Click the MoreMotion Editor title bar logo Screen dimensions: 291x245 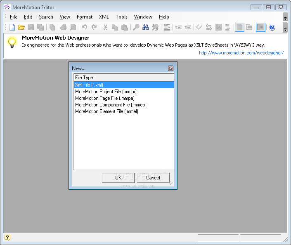pyautogui.click(x=7, y=7)
